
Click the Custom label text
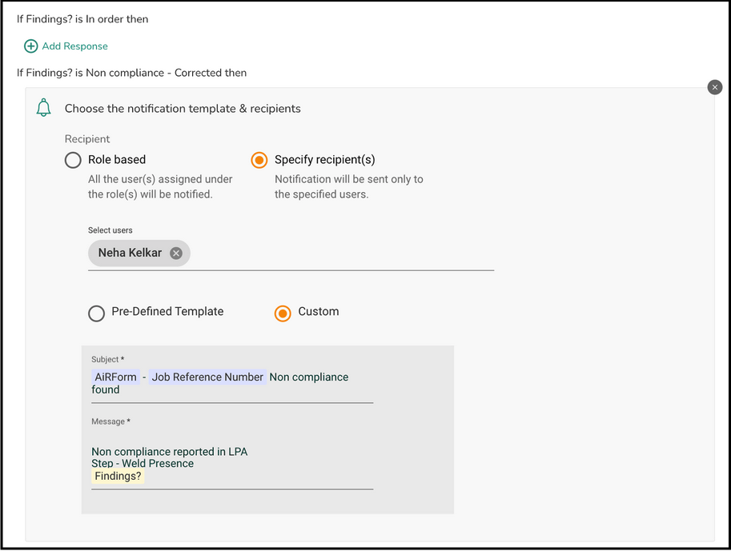(x=319, y=311)
